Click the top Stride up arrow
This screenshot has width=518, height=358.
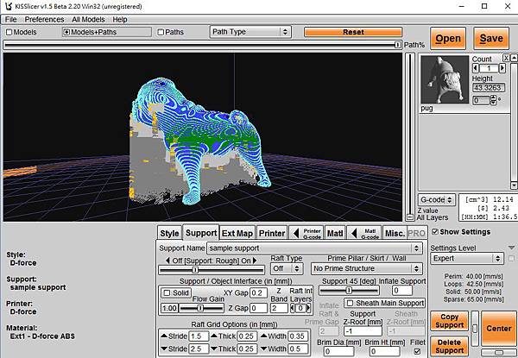[x=162, y=336]
